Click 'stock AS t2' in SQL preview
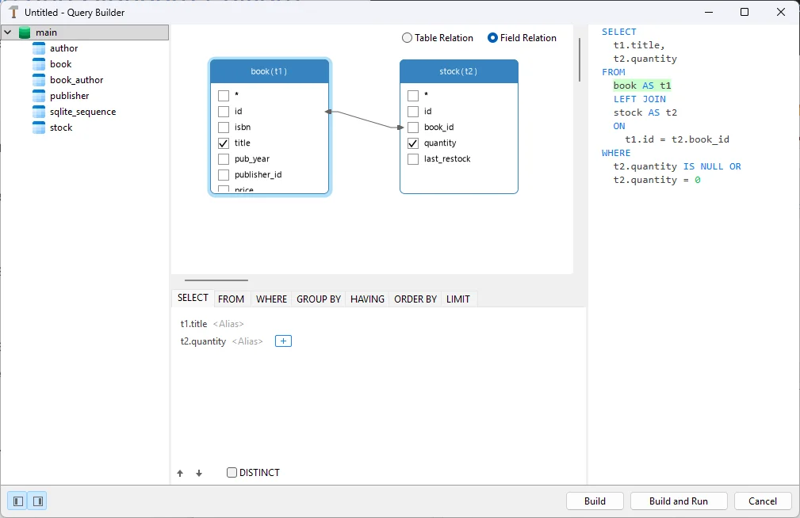Screen dimensions: 800x518 point(645,112)
